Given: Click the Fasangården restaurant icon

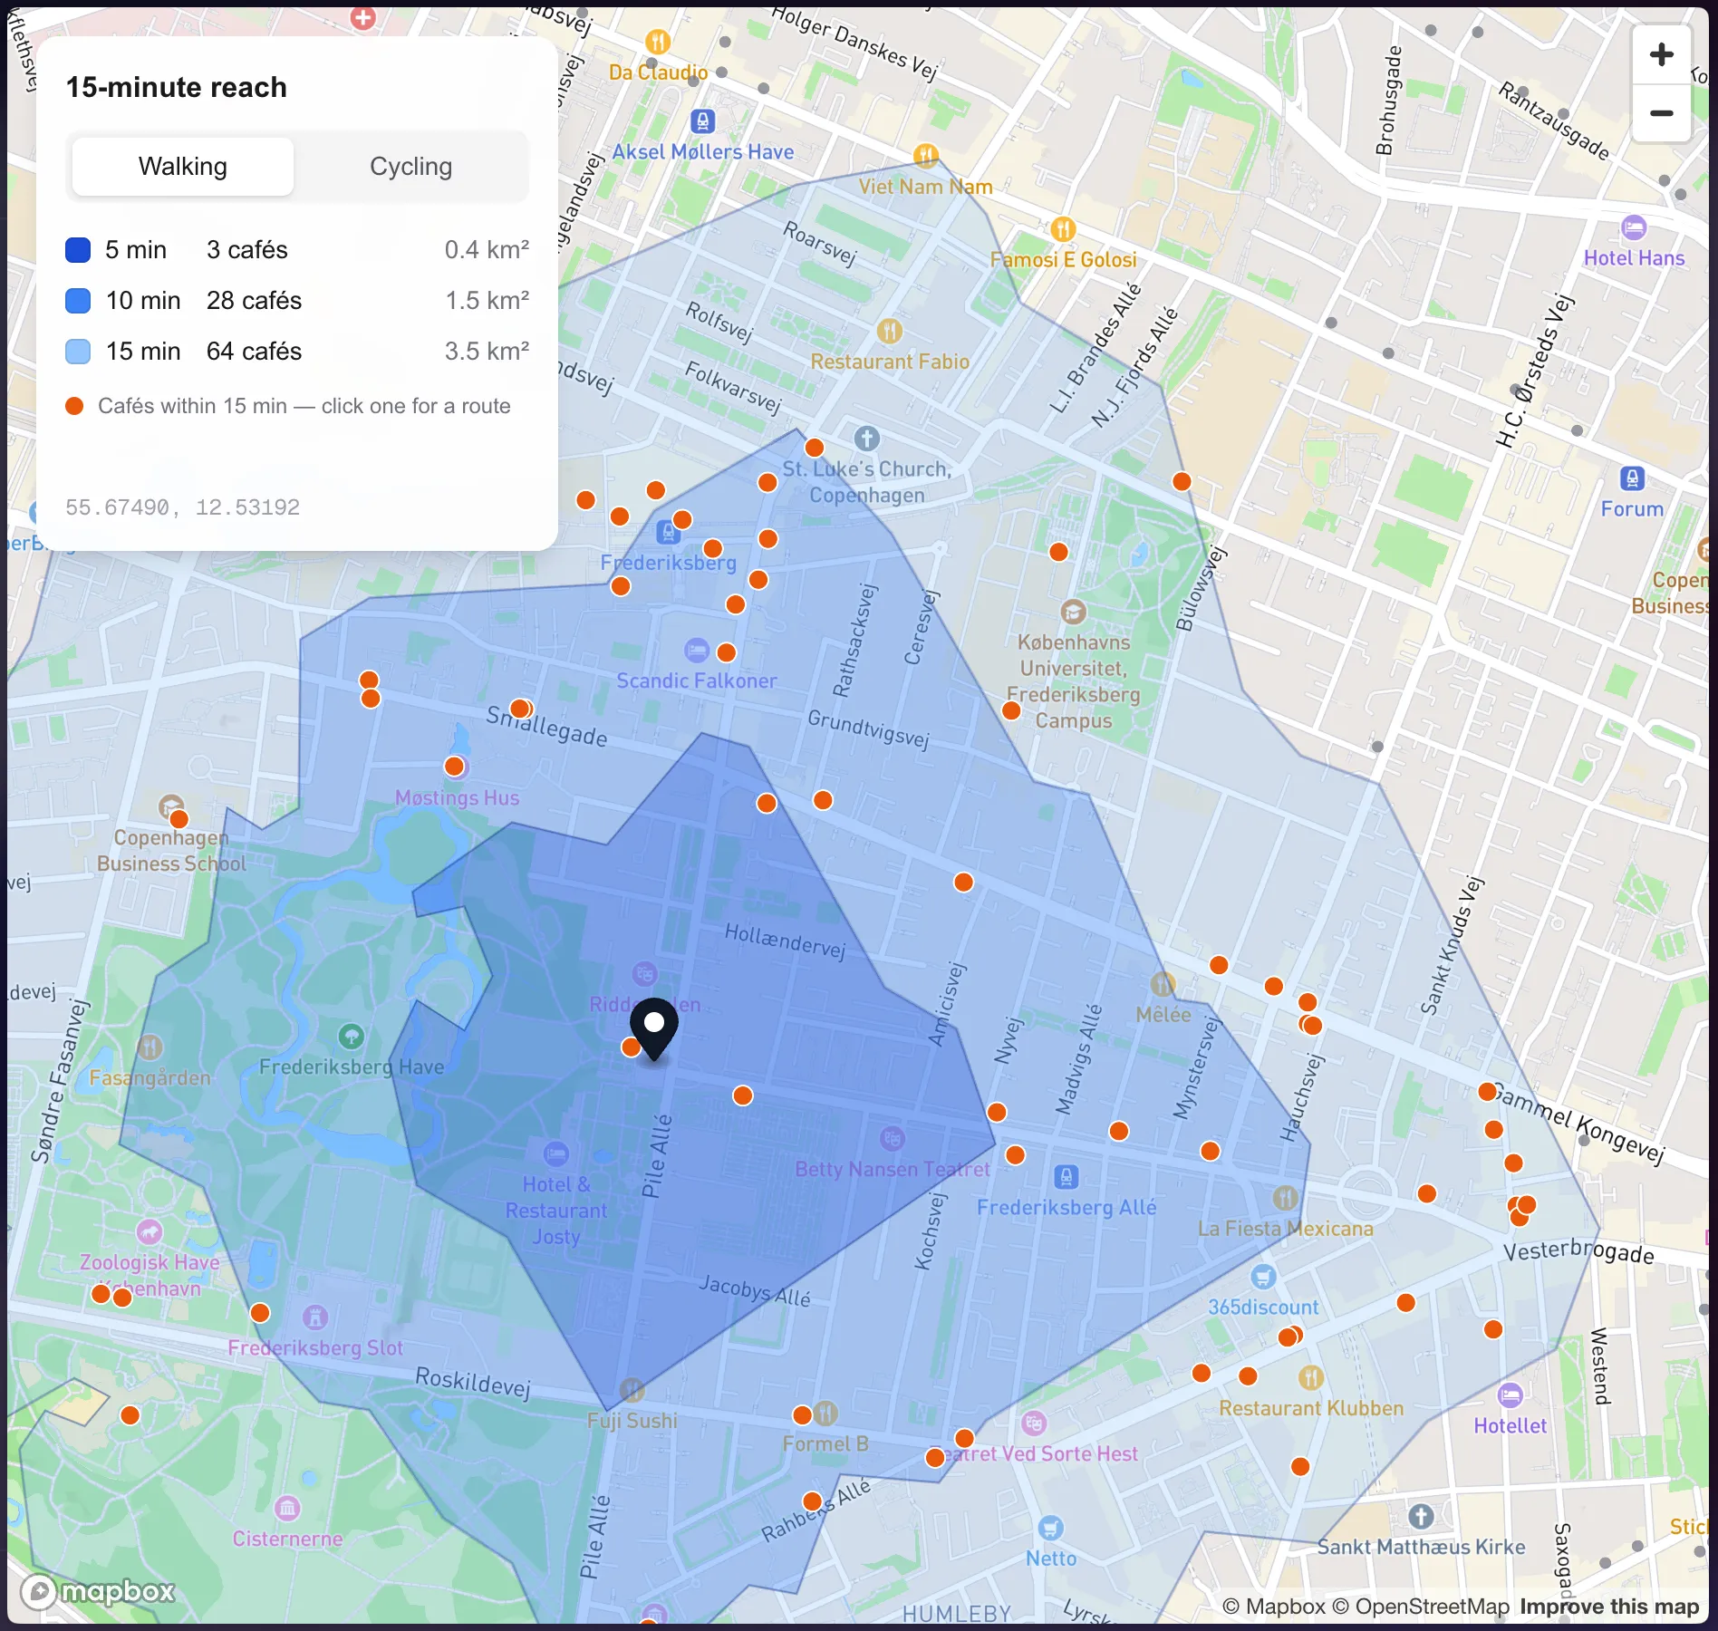Looking at the screenshot, I should pyautogui.click(x=150, y=1047).
